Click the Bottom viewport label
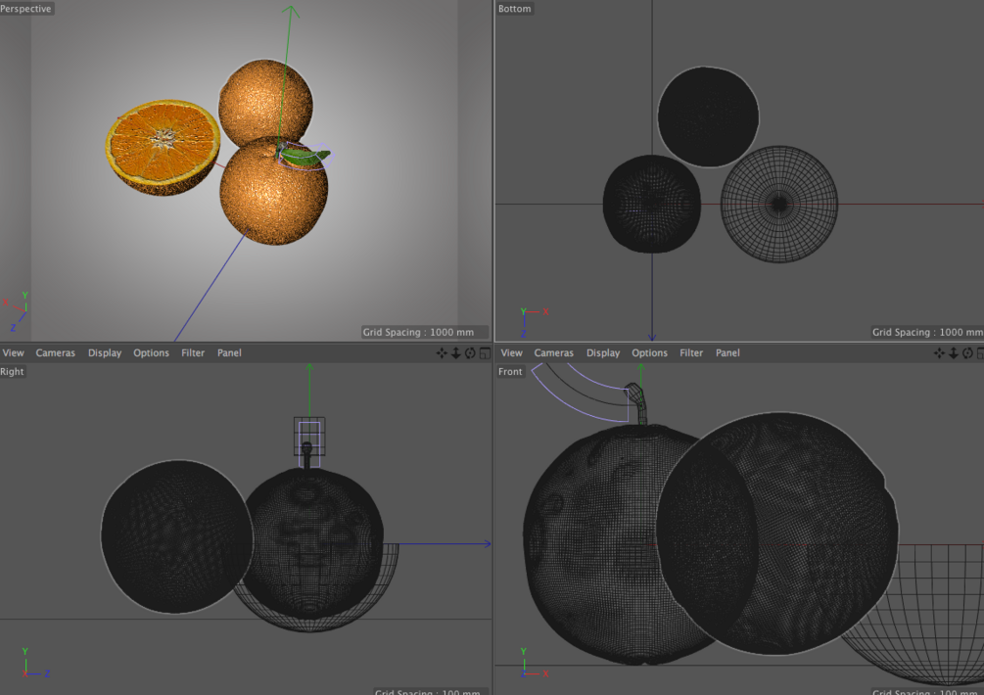This screenshot has height=695, width=984. click(515, 9)
